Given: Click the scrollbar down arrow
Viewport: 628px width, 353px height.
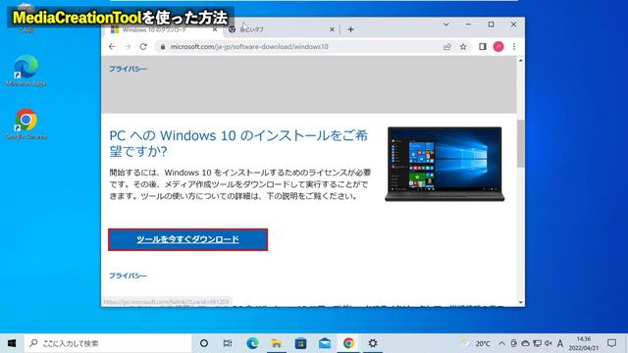Looking at the screenshot, I should tap(520, 302).
